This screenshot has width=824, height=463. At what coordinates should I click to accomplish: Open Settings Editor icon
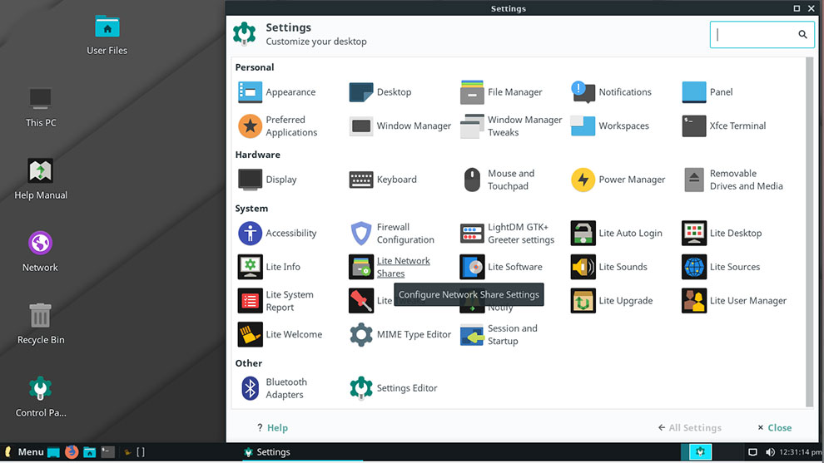(x=361, y=388)
